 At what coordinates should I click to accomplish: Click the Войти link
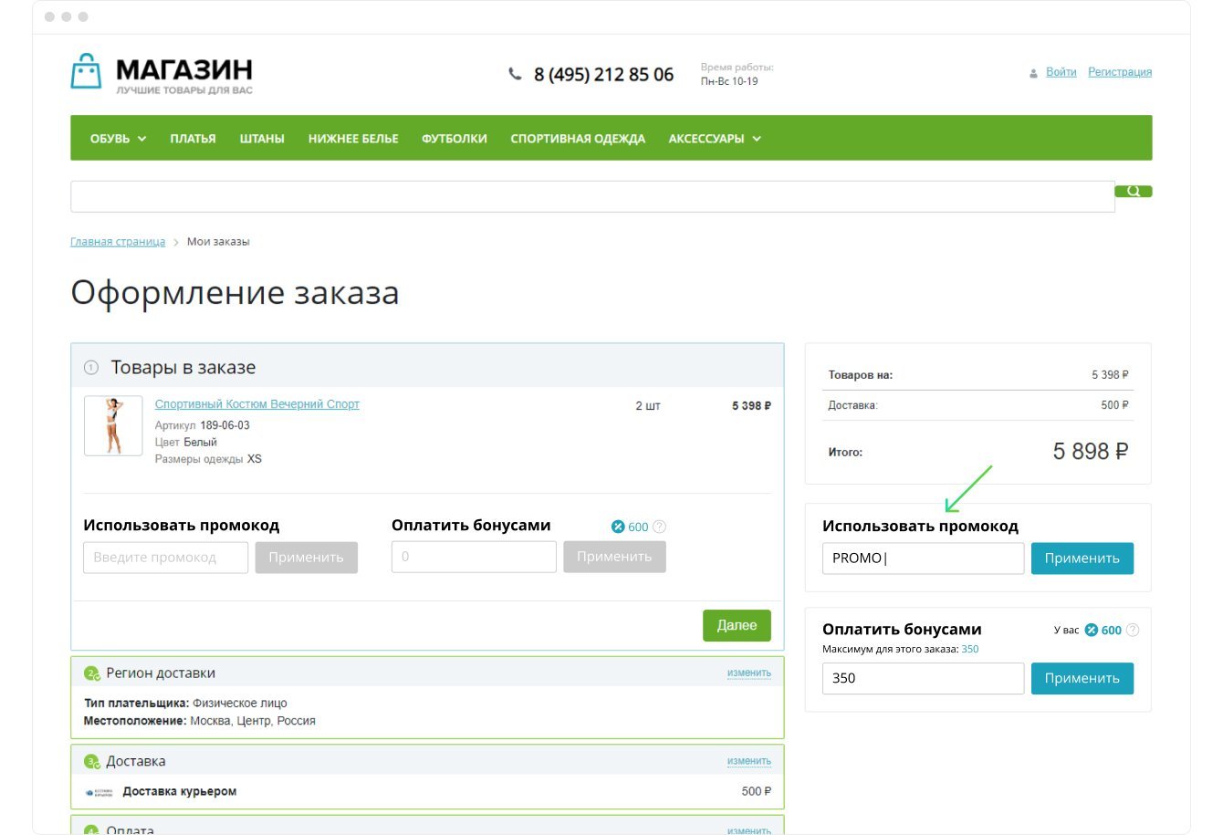1061,72
